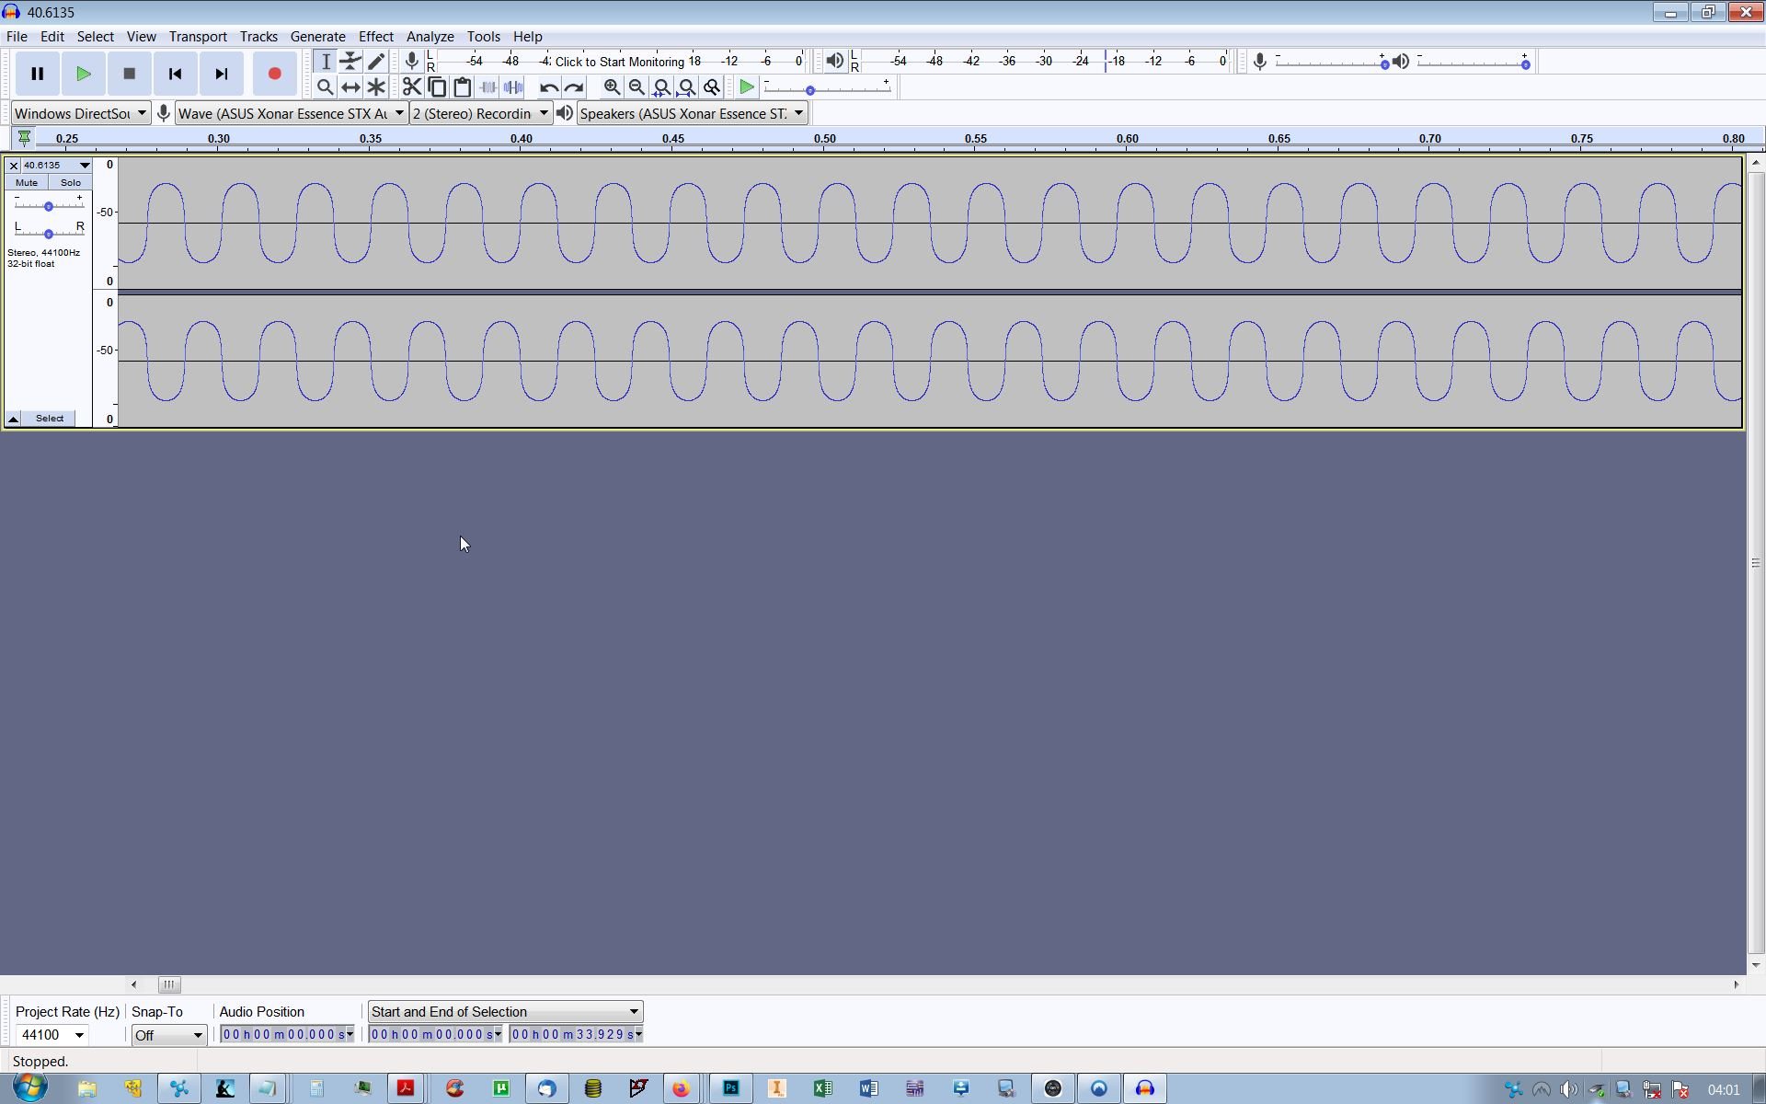The image size is (1766, 1104).
Task: Mute the 40.6135 track
Action: pyautogui.click(x=27, y=182)
